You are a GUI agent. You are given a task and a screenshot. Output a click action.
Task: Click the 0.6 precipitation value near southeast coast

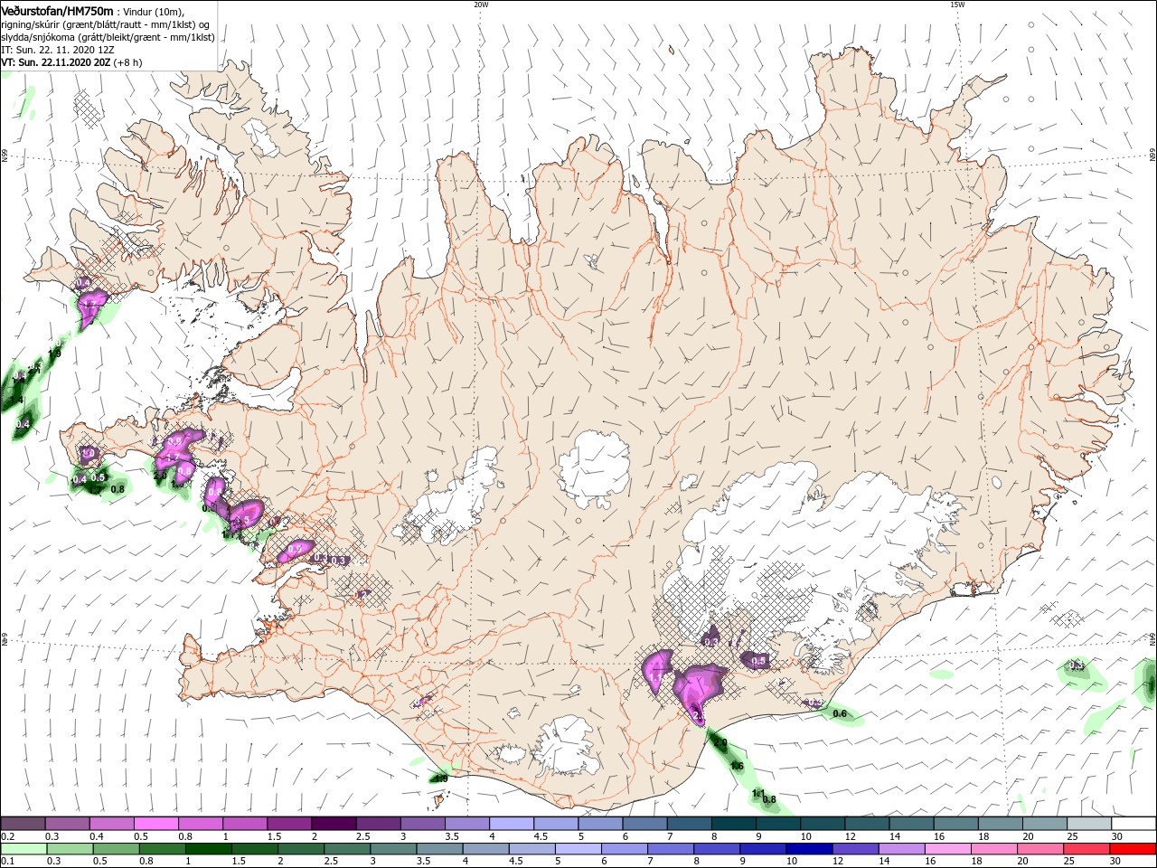tap(840, 713)
